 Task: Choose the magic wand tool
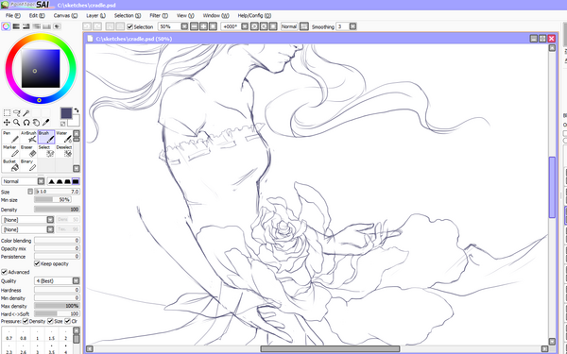(26, 113)
